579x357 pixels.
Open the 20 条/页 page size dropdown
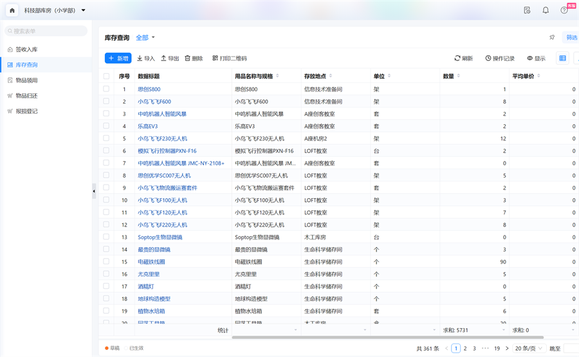[529, 348]
